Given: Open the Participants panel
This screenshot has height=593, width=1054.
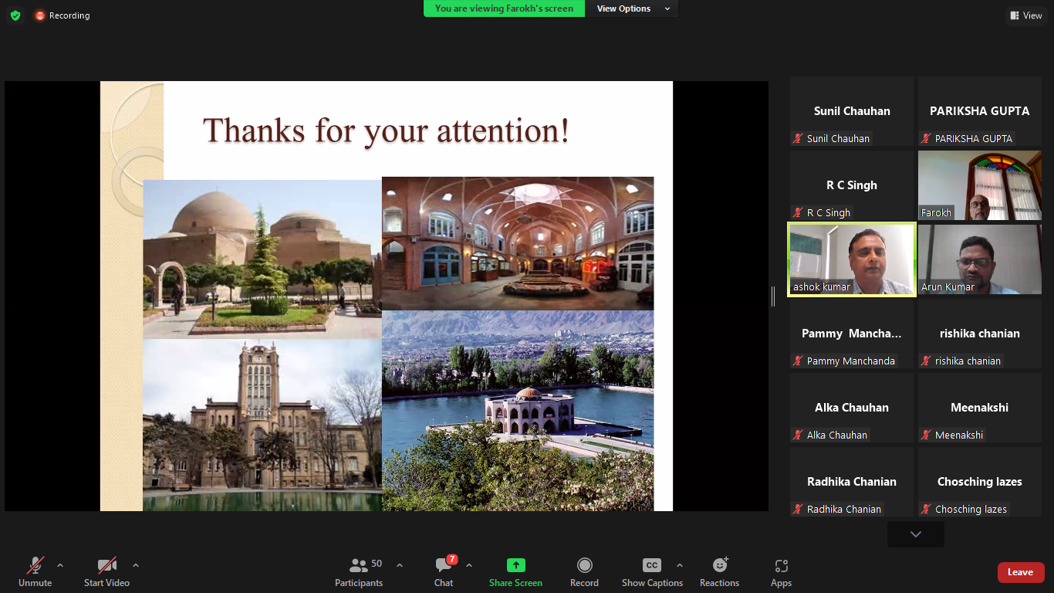Looking at the screenshot, I should tap(359, 572).
